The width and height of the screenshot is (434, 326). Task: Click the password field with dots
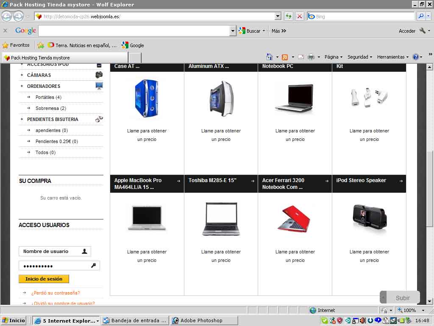(x=59, y=266)
